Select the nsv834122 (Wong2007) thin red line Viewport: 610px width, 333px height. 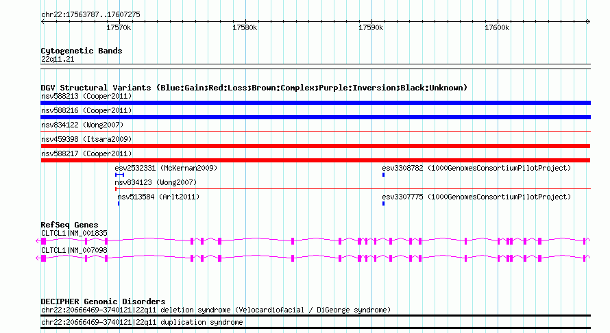(x=315, y=132)
